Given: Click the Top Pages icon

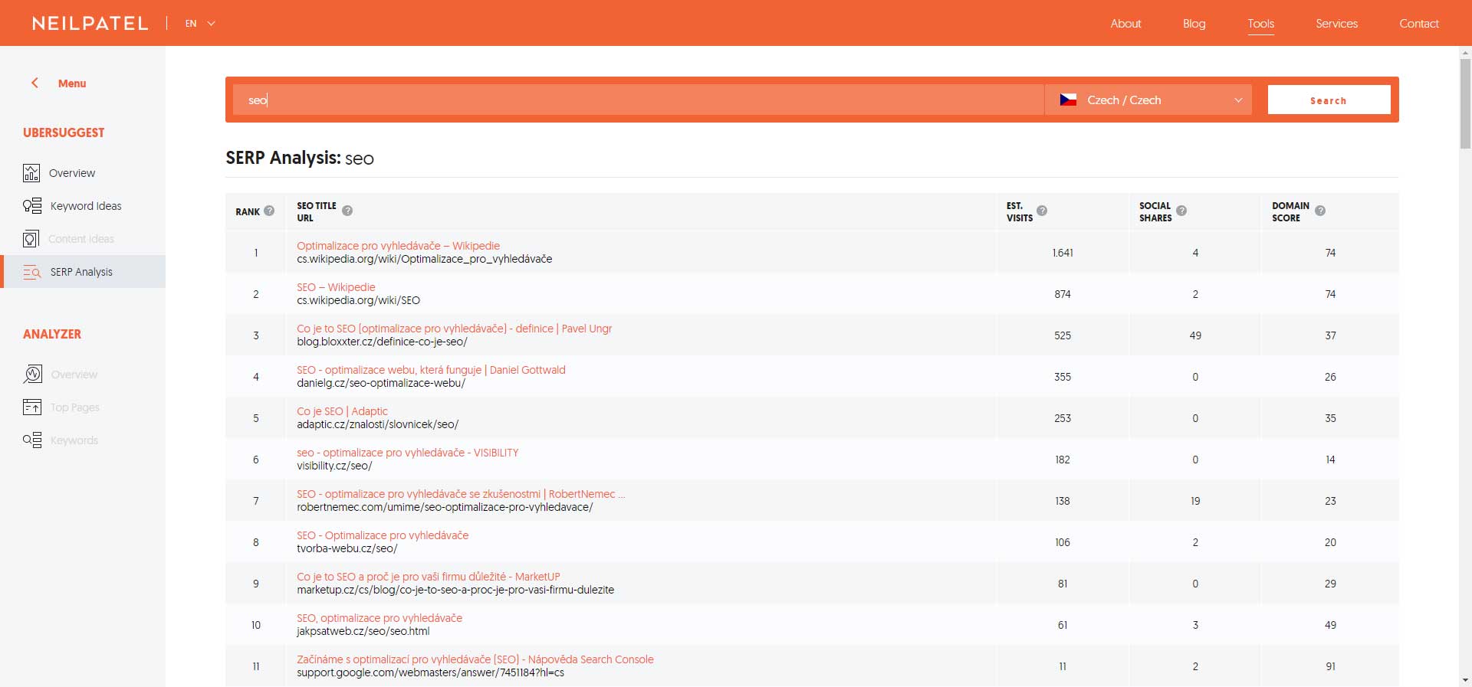Looking at the screenshot, I should (32, 407).
